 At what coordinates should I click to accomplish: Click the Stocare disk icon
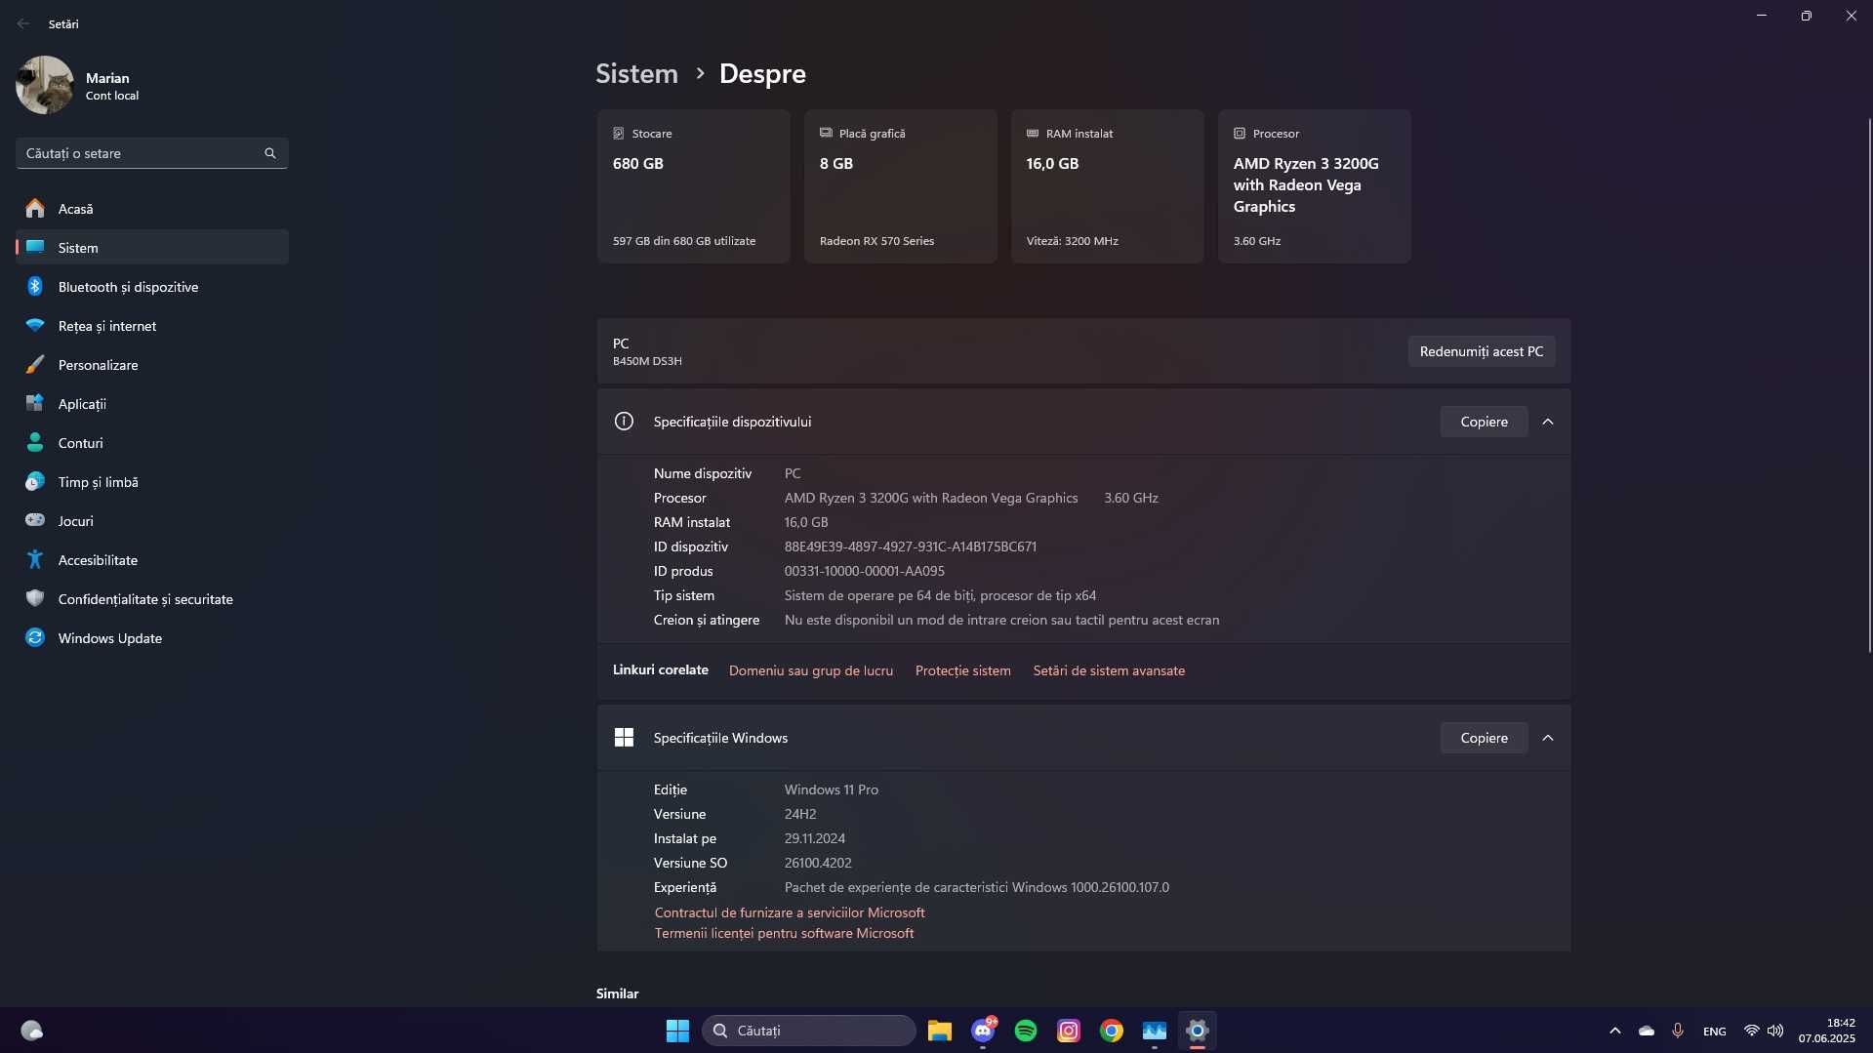[618, 133]
